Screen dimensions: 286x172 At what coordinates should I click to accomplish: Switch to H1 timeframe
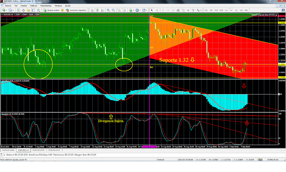tap(227, 10)
